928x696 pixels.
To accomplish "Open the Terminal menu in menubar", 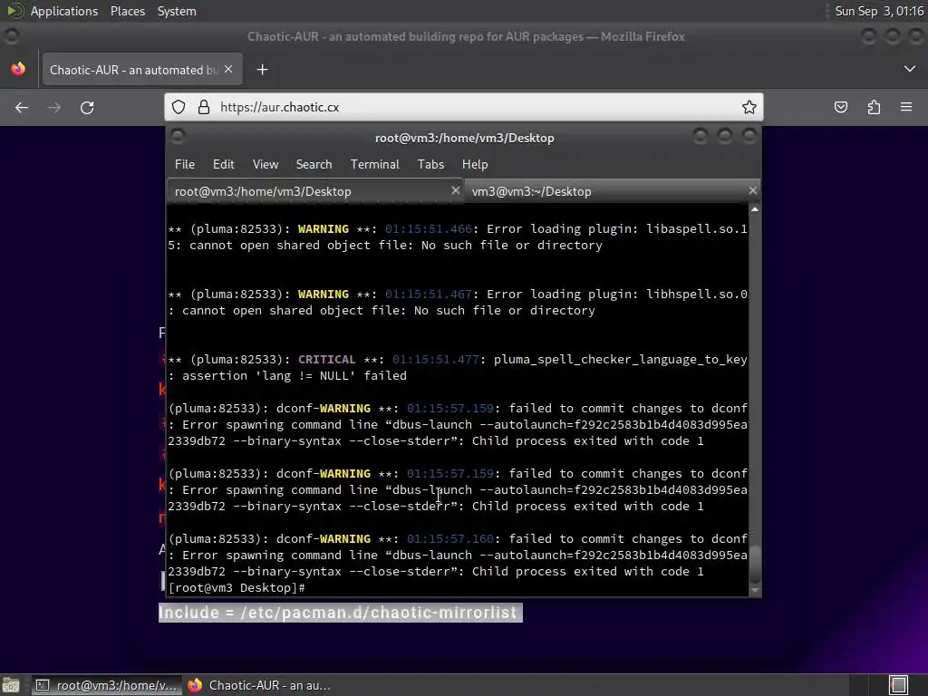I will point(374,164).
